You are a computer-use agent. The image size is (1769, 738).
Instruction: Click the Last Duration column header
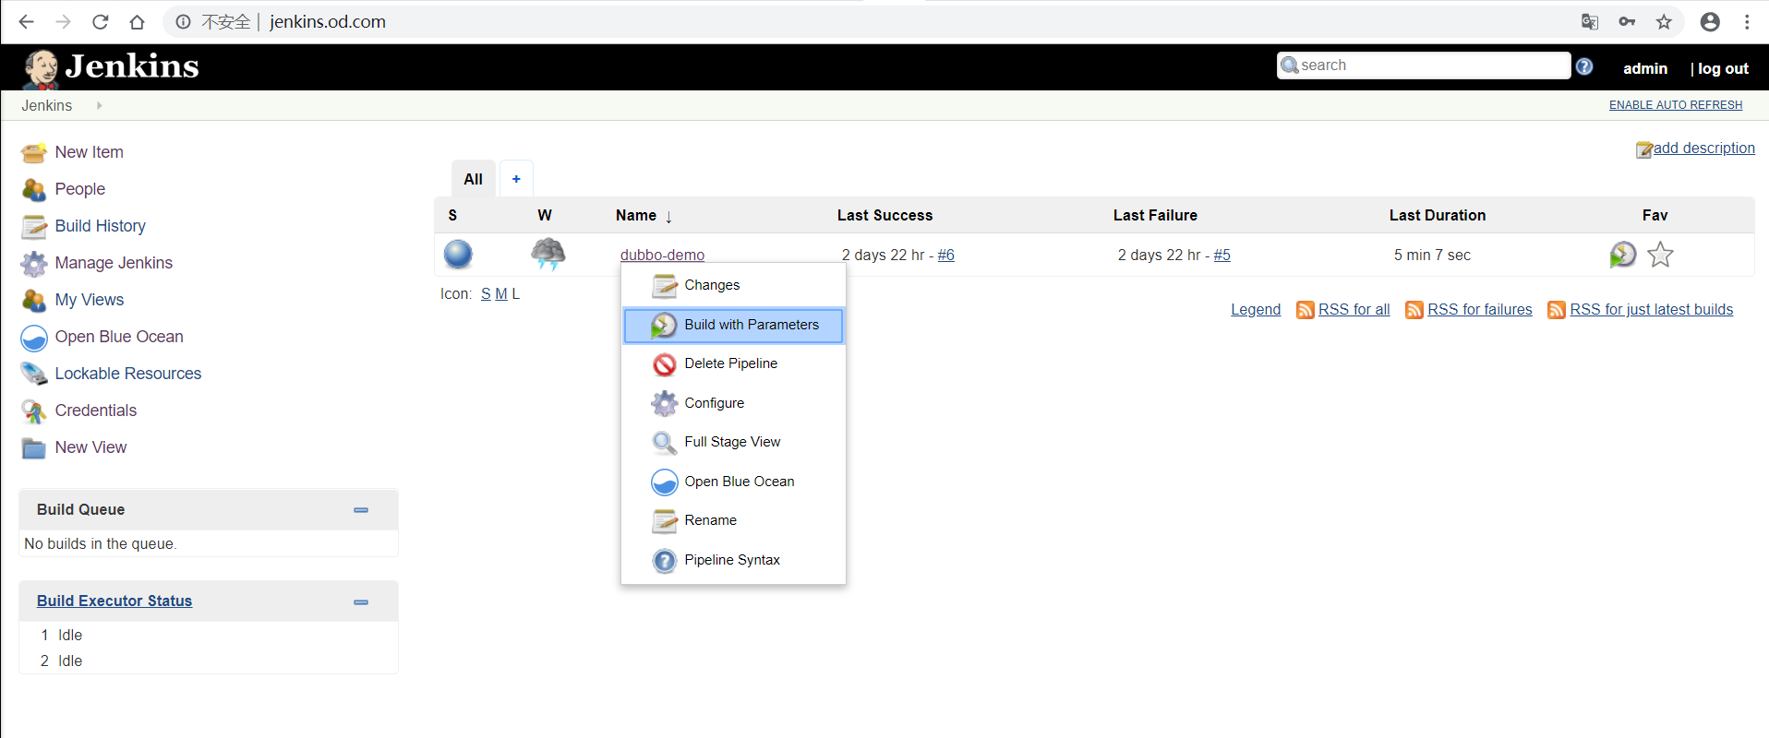coord(1438,216)
